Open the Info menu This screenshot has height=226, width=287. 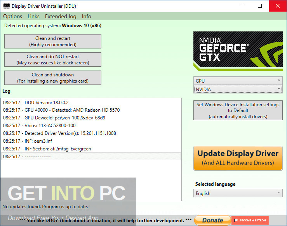86,16
